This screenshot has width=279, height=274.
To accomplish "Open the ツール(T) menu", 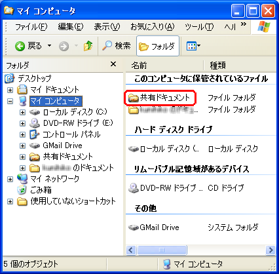I will [199, 27].
